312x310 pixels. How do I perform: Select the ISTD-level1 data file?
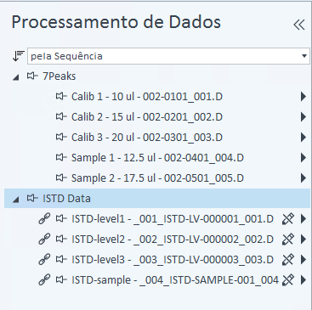pos(173,219)
